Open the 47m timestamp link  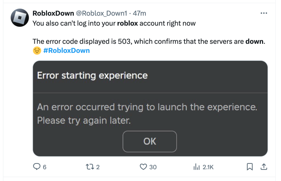[x=139, y=13]
